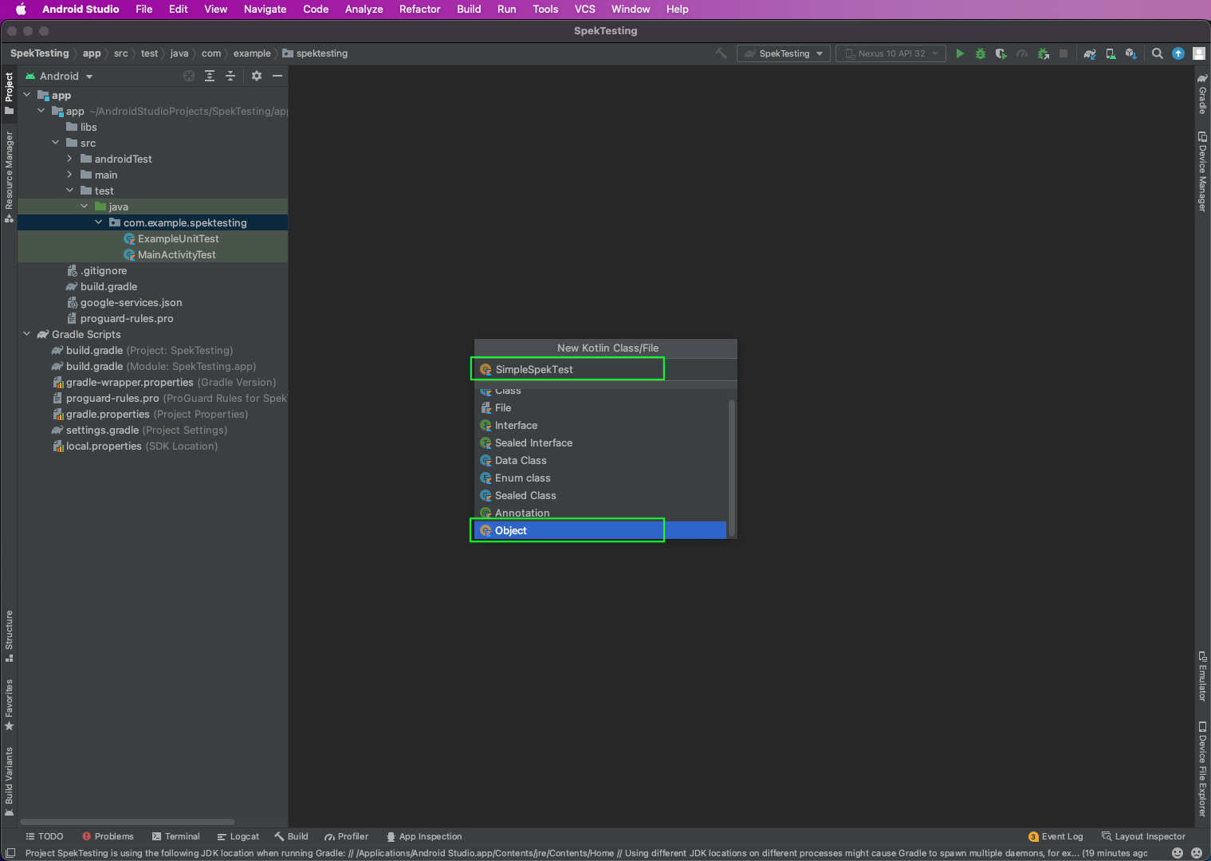Start debugging with the bug icon

[x=981, y=53]
